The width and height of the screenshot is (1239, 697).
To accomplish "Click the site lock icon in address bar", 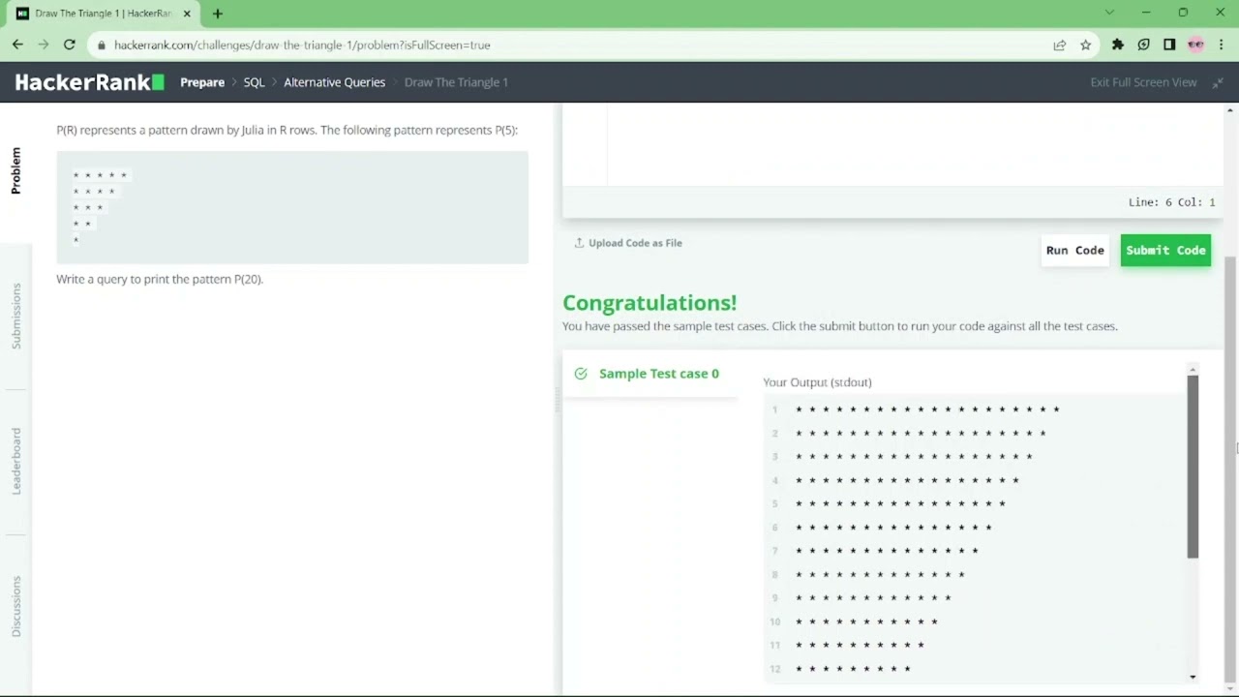I will [x=102, y=45].
